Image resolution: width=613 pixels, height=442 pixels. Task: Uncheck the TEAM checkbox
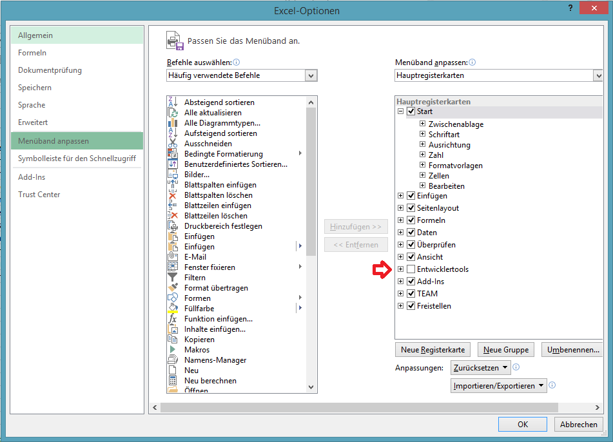tap(411, 294)
